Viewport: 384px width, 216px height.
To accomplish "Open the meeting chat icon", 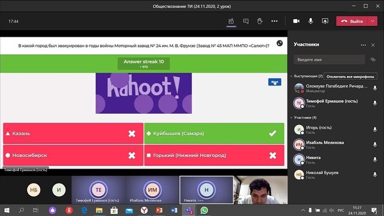I will (x=246, y=21).
